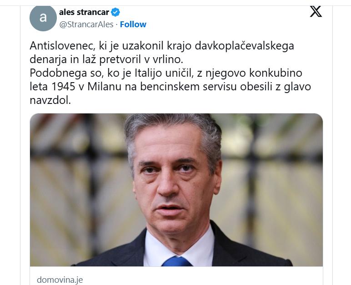351x285 pixels.
Task: Open the gray 'a' profile avatar
Action: point(43,18)
